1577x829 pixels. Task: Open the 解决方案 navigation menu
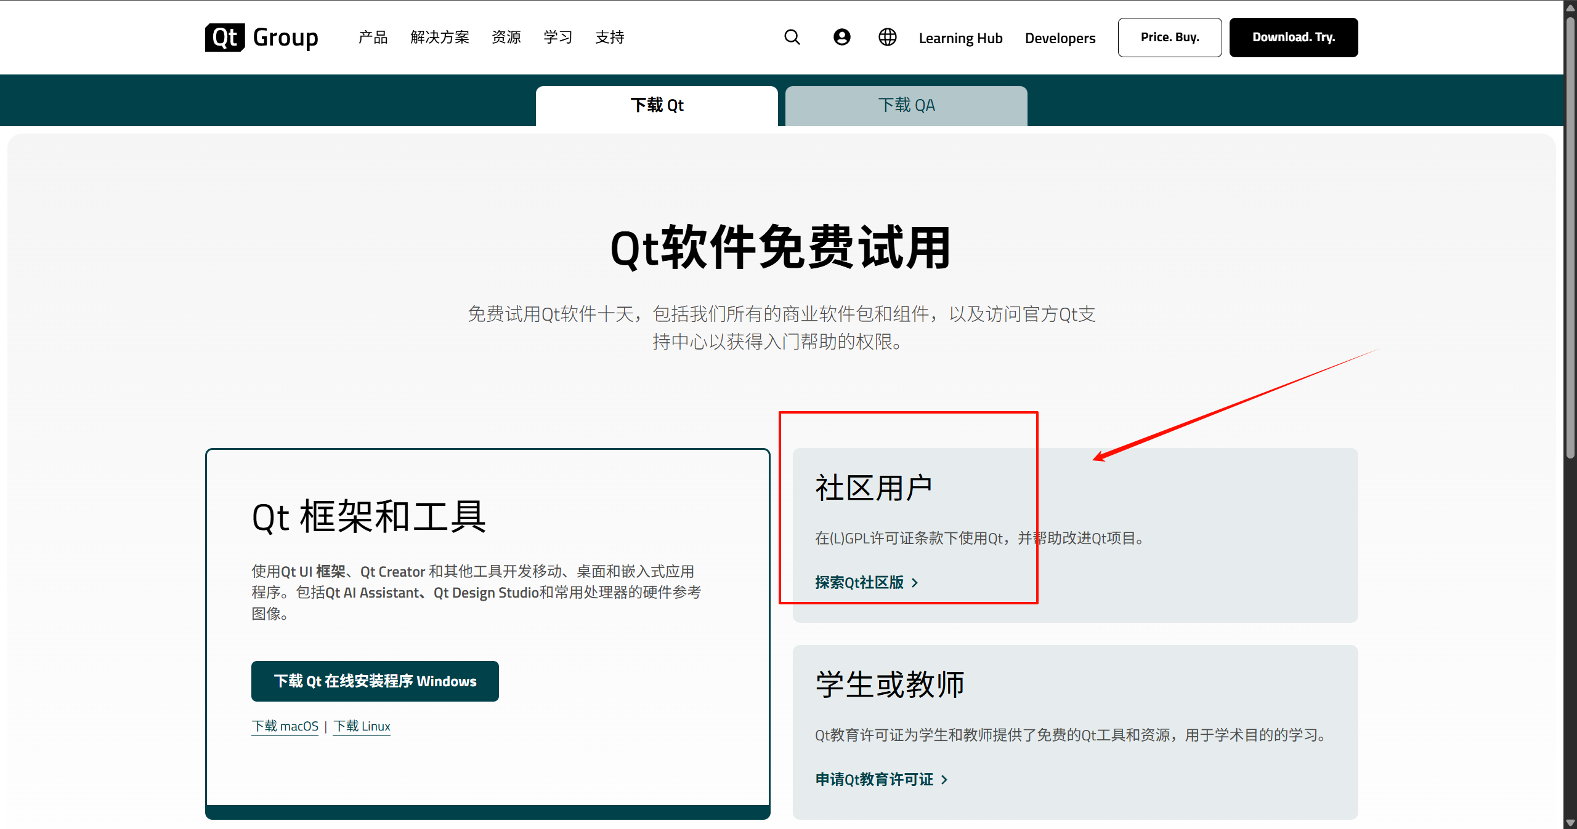pyautogui.click(x=439, y=37)
